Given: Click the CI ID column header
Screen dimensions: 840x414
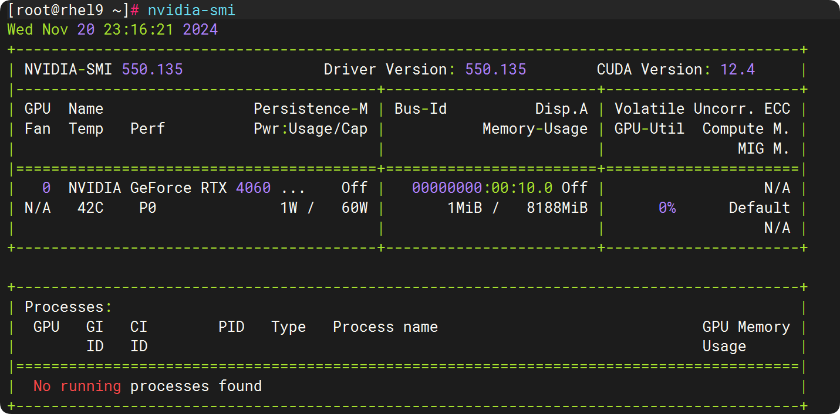Looking at the screenshot, I should pyautogui.click(x=139, y=337).
